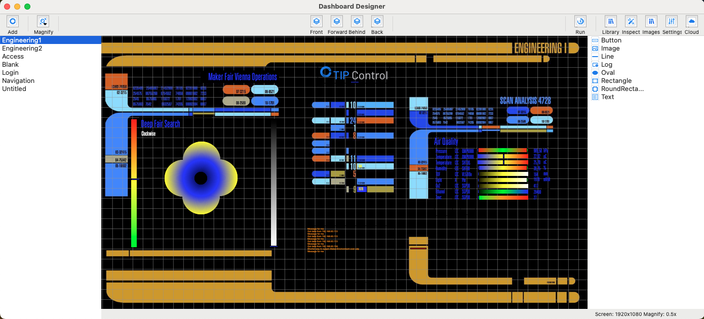Open the Login dashboard entry
The width and height of the screenshot is (704, 319).
[10, 73]
